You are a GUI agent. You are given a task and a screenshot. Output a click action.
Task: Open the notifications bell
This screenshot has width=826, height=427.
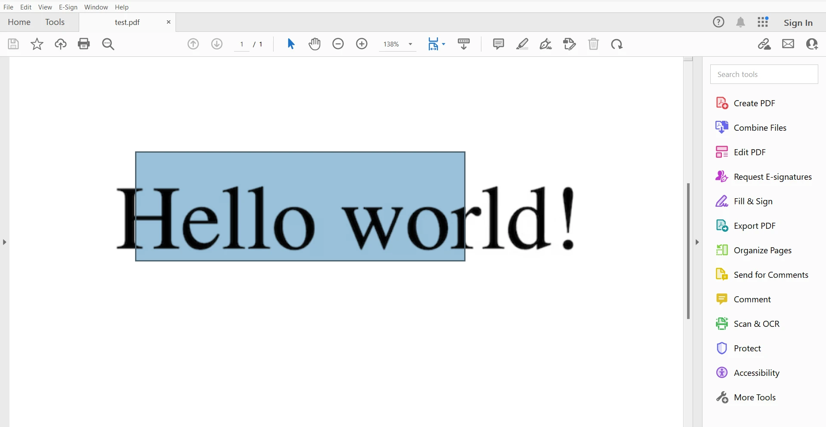pos(740,22)
